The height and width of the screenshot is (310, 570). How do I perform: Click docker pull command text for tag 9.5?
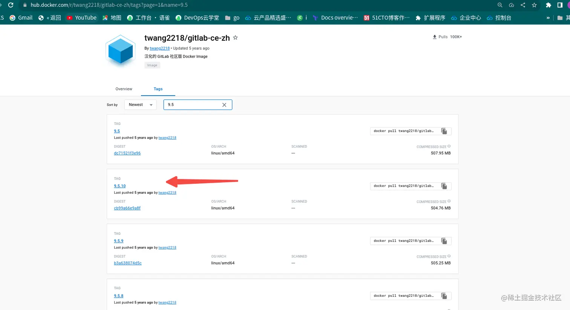[x=403, y=131]
